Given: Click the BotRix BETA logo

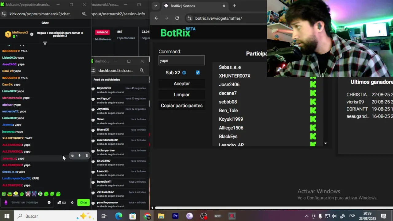Looking at the screenshot, I should click(x=178, y=32).
